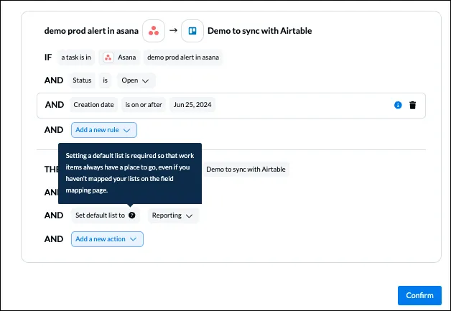Expand the Add a new action dropdown
451x311 pixels.
107,239
